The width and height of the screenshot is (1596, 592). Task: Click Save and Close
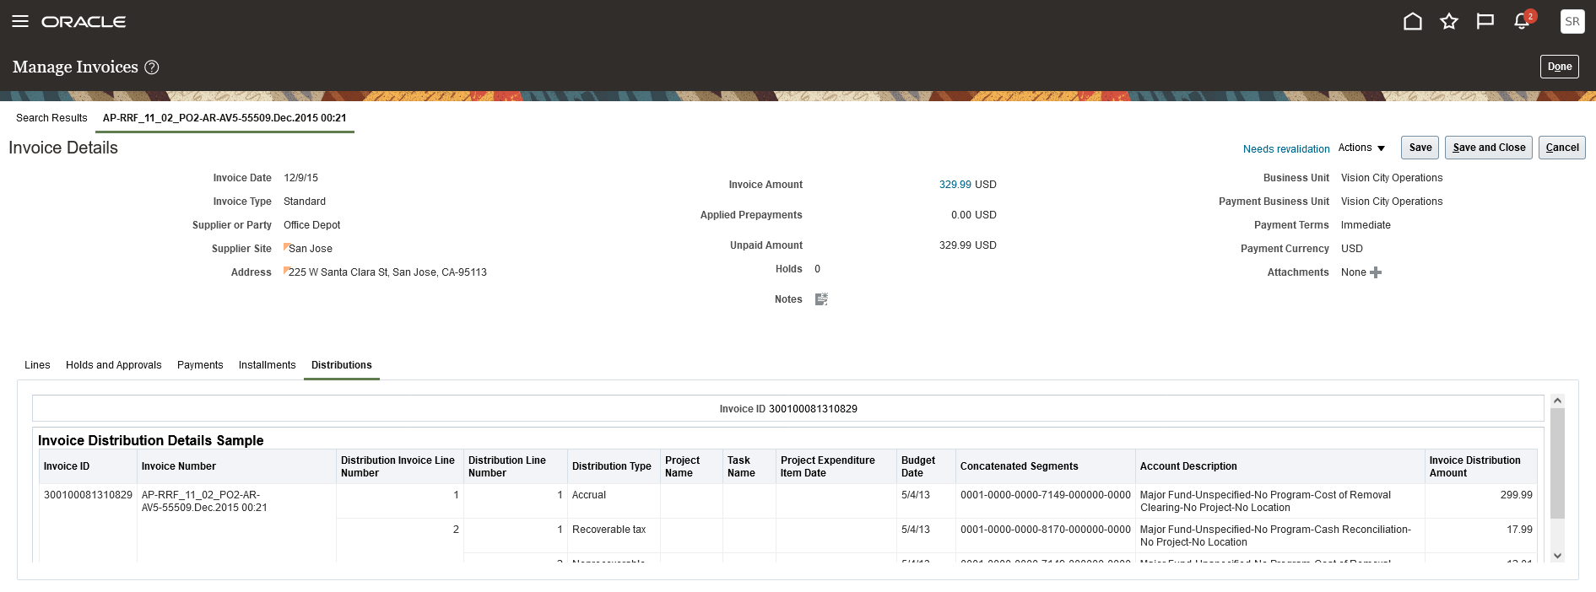(x=1489, y=148)
